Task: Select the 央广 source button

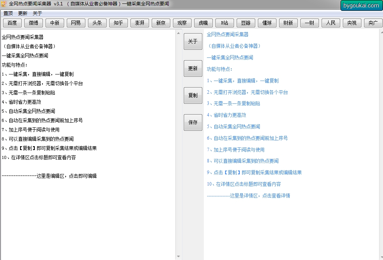Action: click(x=373, y=23)
